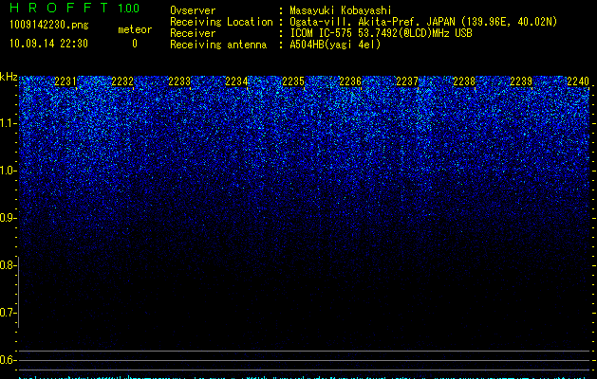
Task: Click the 0.6 kHz axis label
Action: (x=8, y=360)
